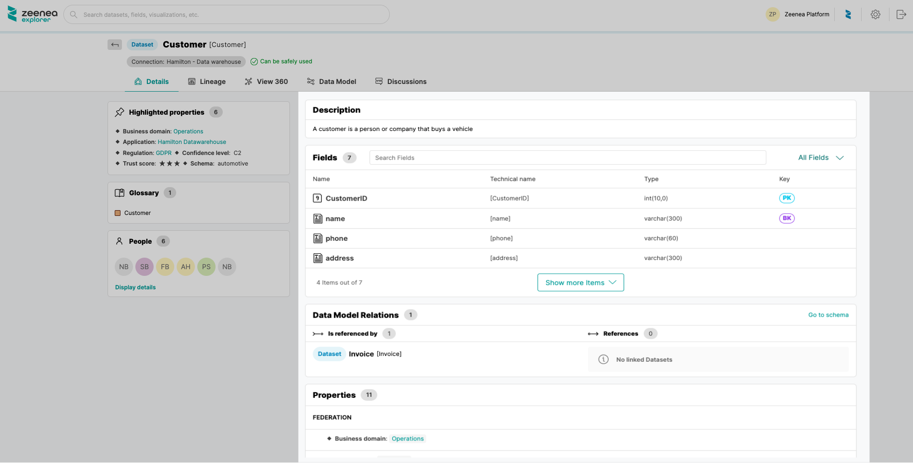This screenshot has width=913, height=463.
Task: Click the varchar(60) type cell
Action: 661,238
